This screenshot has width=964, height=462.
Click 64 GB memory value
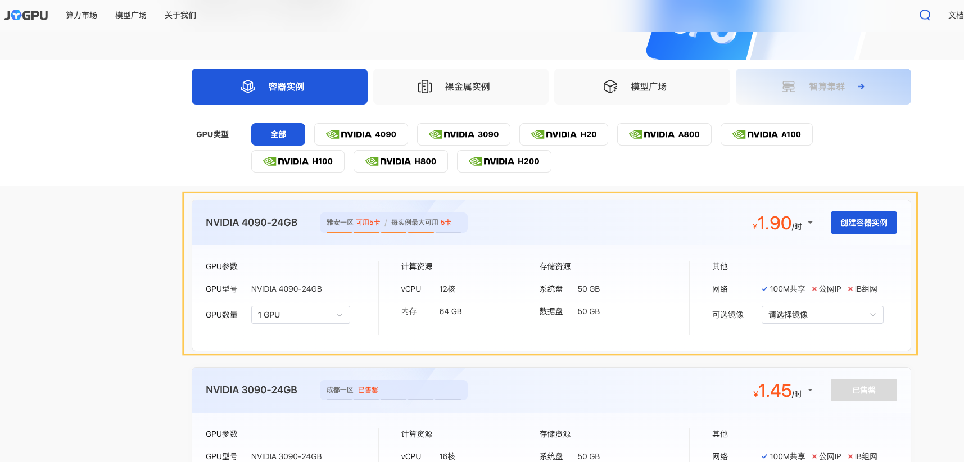click(x=450, y=311)
